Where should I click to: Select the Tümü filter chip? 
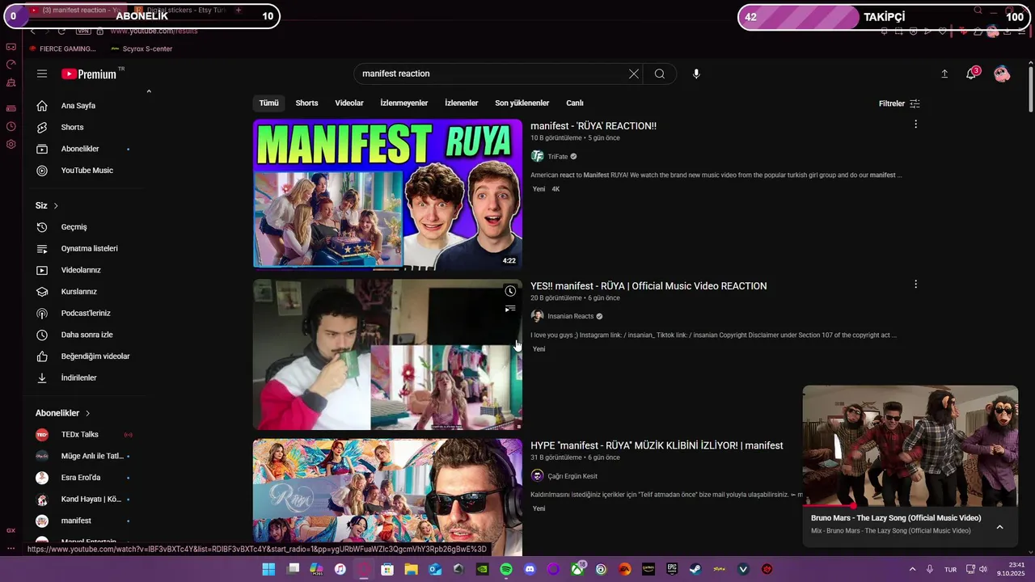(x=268, y=103)
